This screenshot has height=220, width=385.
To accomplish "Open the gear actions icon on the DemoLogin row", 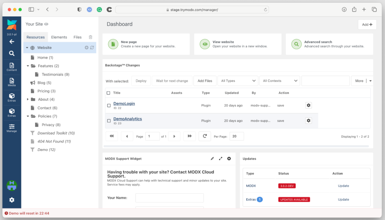I will 308,105.
